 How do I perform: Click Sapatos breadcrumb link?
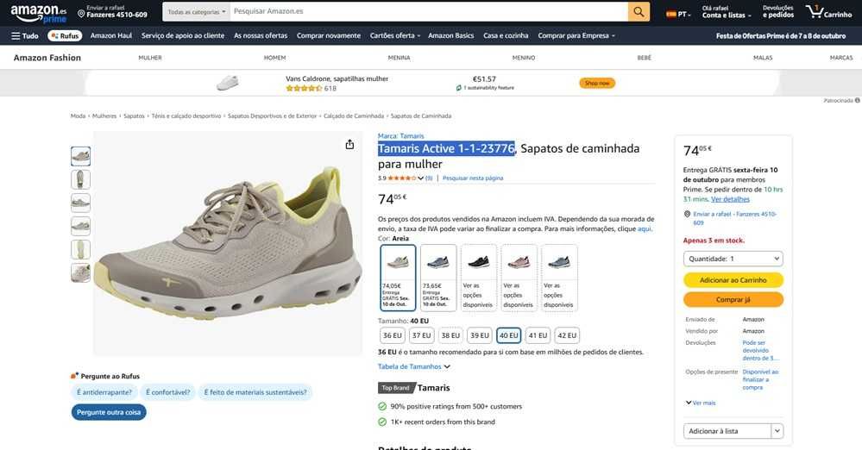134,116
